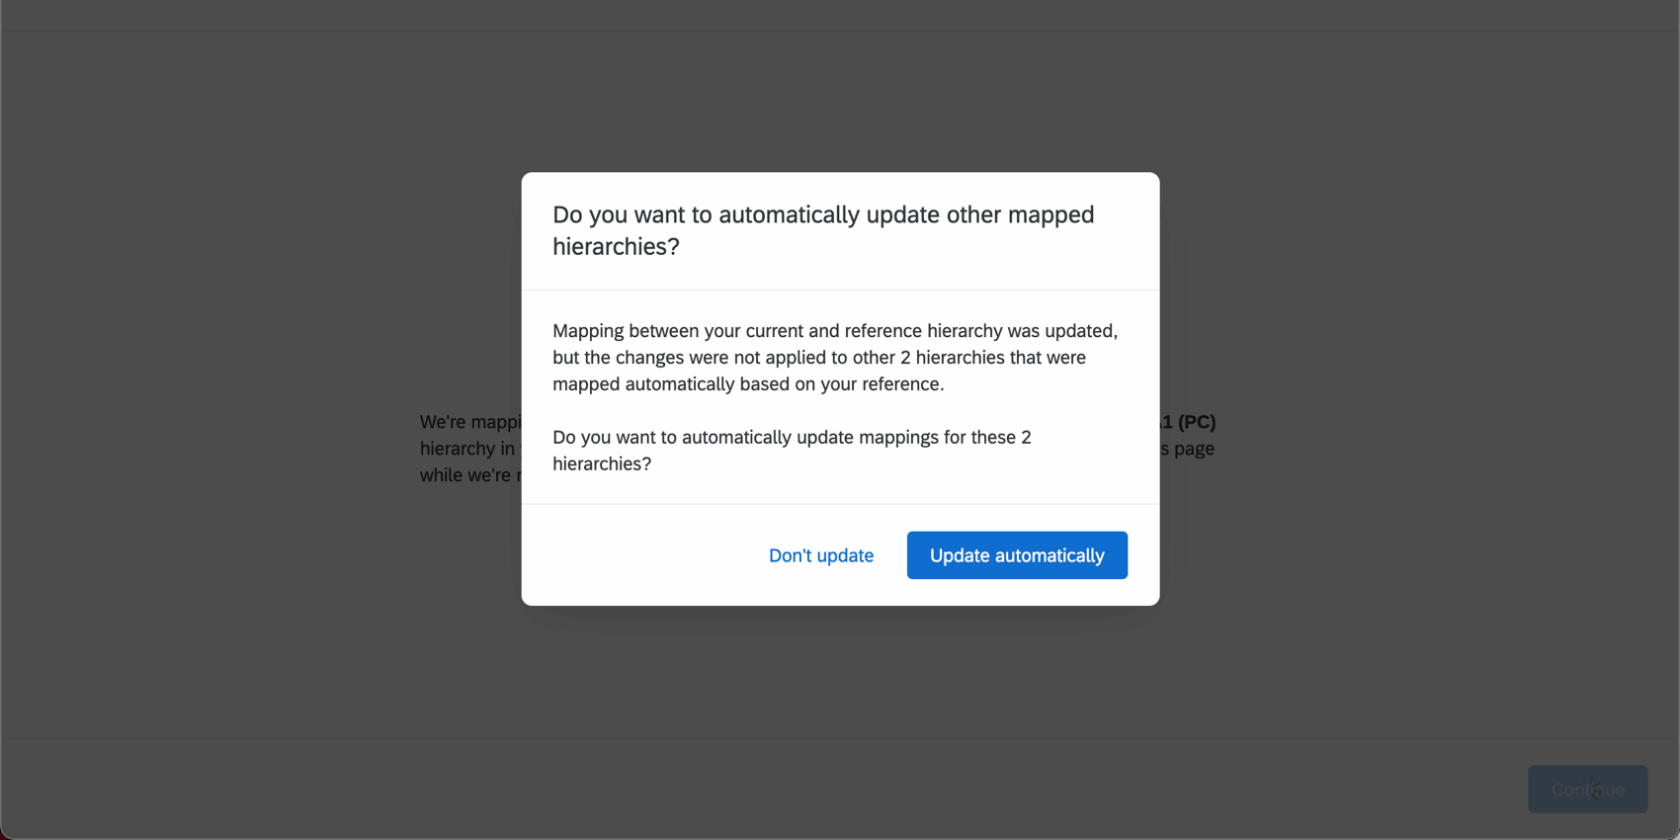Click the dialog title text
The width and height of the screenshot is (1680, 840).
pos(822,230)
